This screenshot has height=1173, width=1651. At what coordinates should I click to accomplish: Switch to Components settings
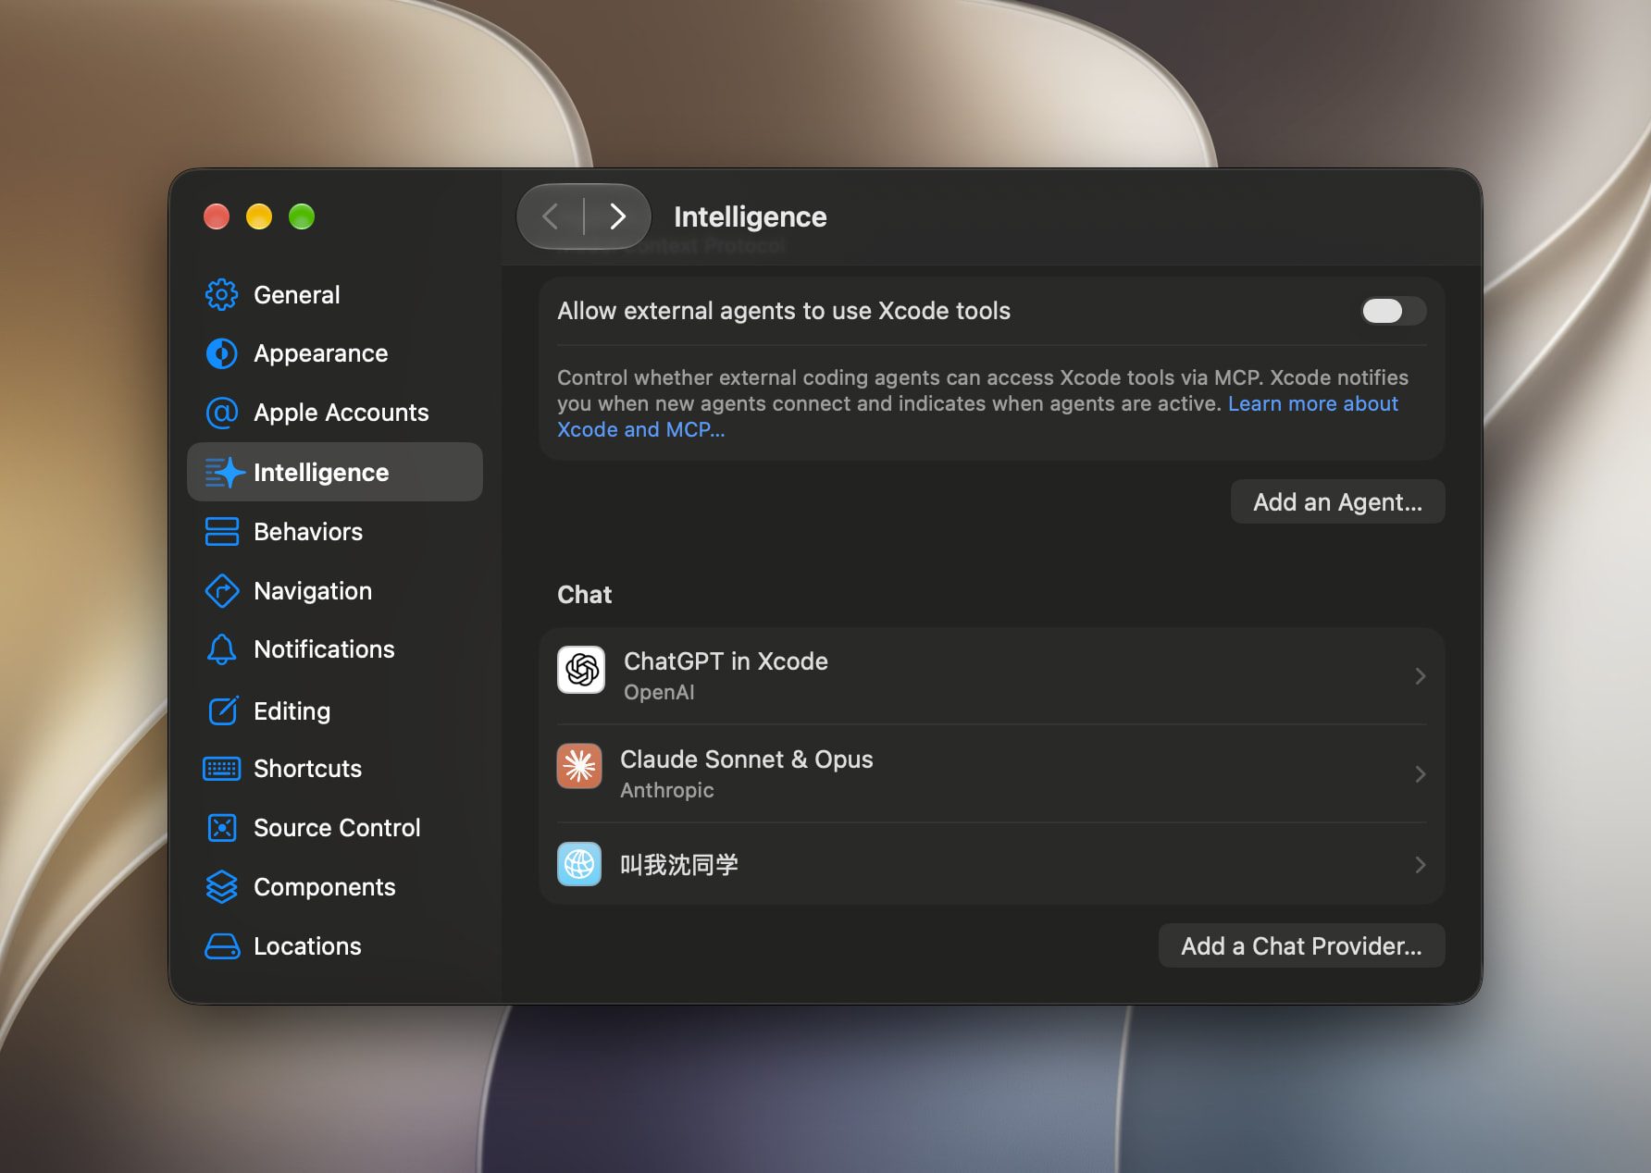click(335, 886)
